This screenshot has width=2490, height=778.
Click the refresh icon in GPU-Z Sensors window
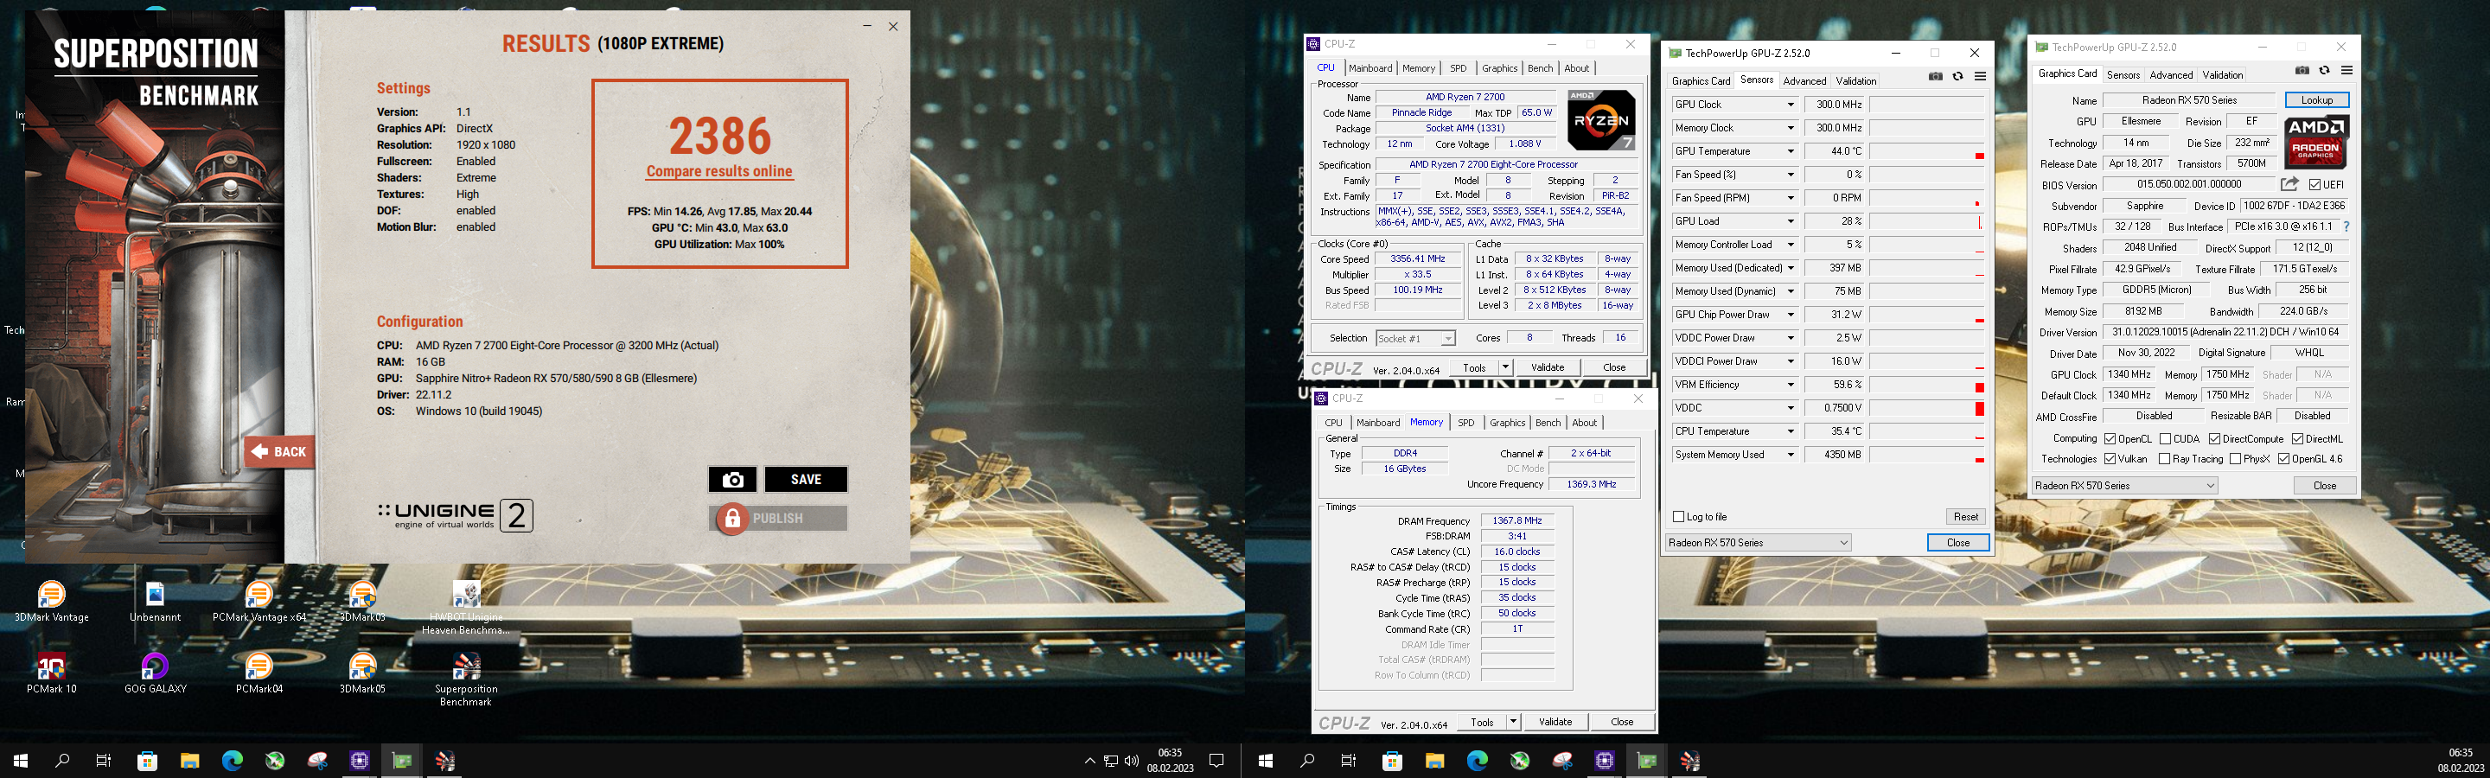tap(1957, 76)
